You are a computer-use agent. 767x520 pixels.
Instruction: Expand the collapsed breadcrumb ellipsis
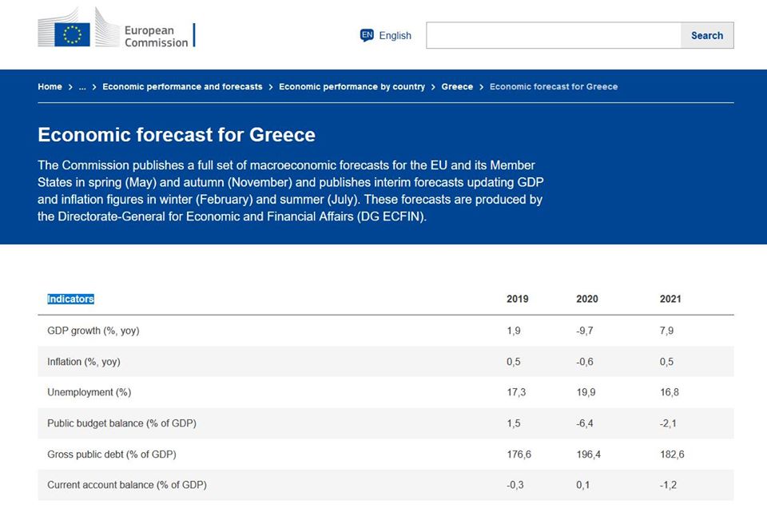click(82, 86)
